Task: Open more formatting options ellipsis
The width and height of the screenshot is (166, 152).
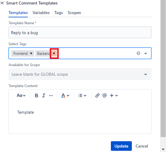Action: (51, 95)
